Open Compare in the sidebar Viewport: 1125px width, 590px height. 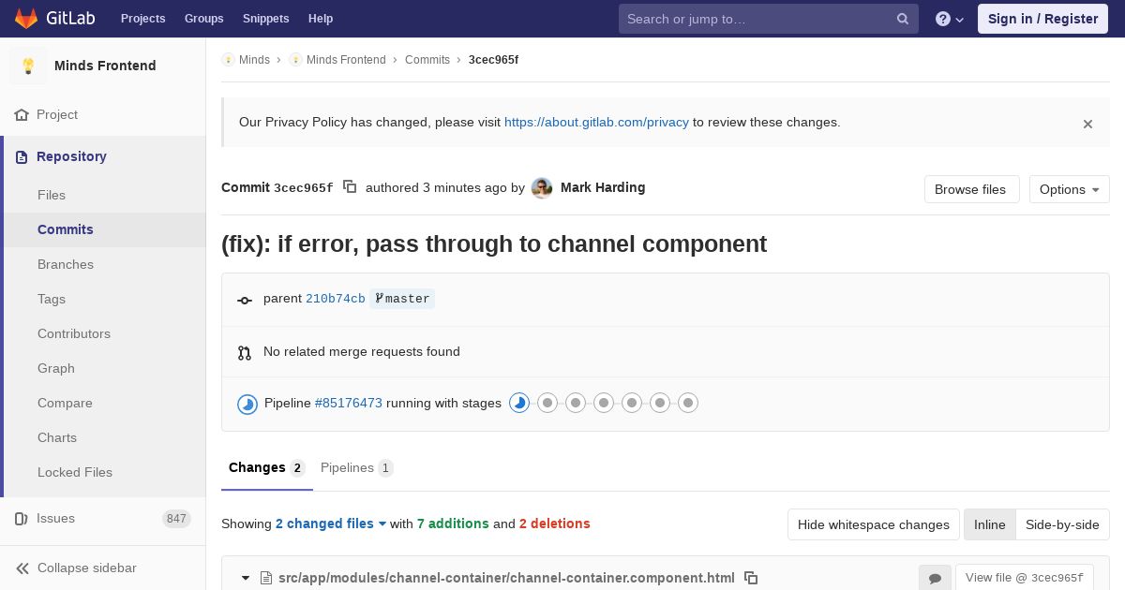click(x=65, y=403)
